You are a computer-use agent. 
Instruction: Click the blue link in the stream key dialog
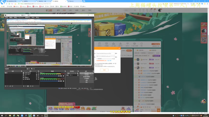click(109, 61)
